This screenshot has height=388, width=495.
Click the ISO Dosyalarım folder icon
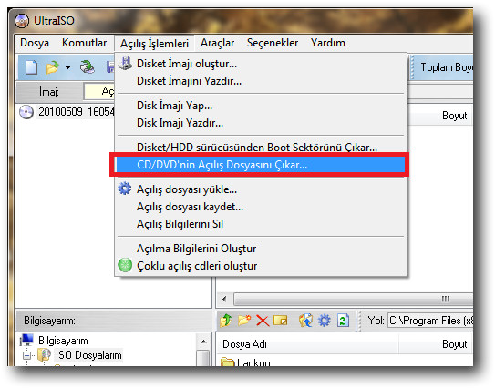[x=44, y=355]
